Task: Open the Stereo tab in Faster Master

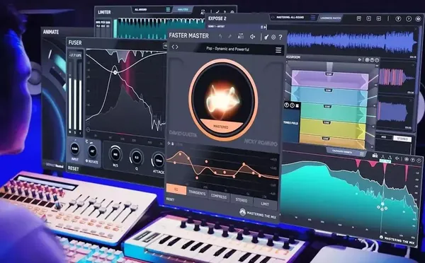Action: click(x=242, y=200)
